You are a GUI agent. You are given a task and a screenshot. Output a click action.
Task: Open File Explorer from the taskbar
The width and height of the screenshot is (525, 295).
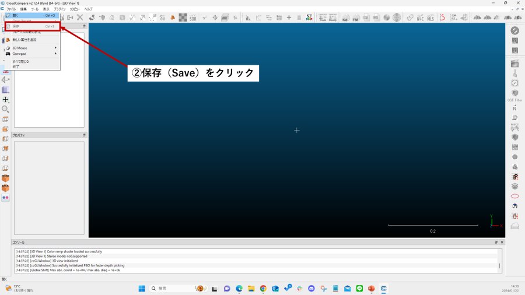tap(251, 289)
